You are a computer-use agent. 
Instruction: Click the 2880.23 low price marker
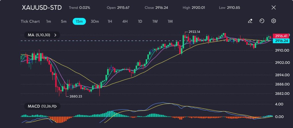tap(76, 96)
